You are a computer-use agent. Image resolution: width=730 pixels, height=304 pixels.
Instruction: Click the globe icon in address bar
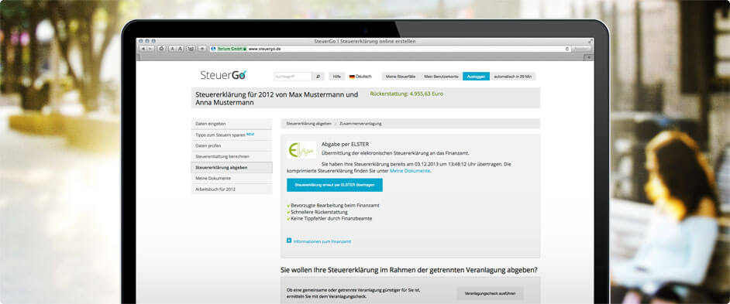click(213, 48)
